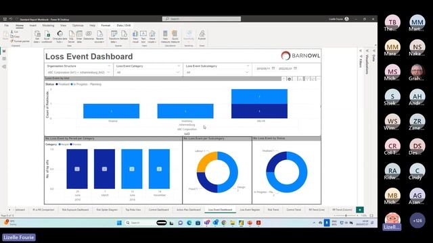Switch to Top Risks View page tab
433x243 pixels.
click(133, 210)
